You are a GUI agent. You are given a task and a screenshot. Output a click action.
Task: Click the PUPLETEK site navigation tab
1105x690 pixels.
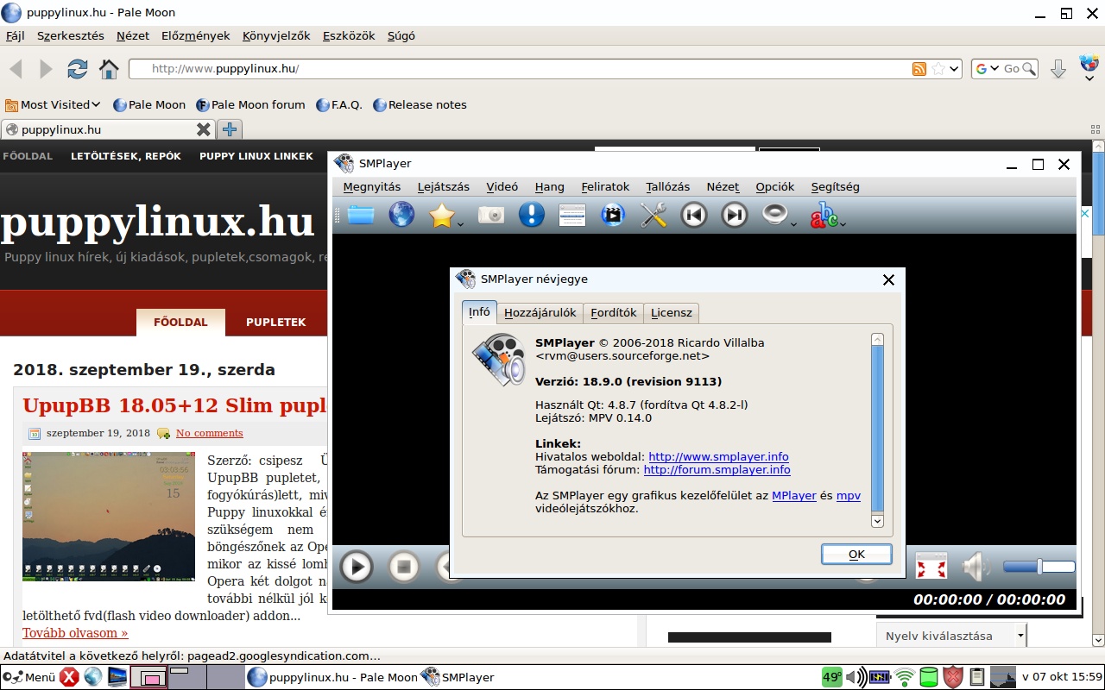click(276, 322)
